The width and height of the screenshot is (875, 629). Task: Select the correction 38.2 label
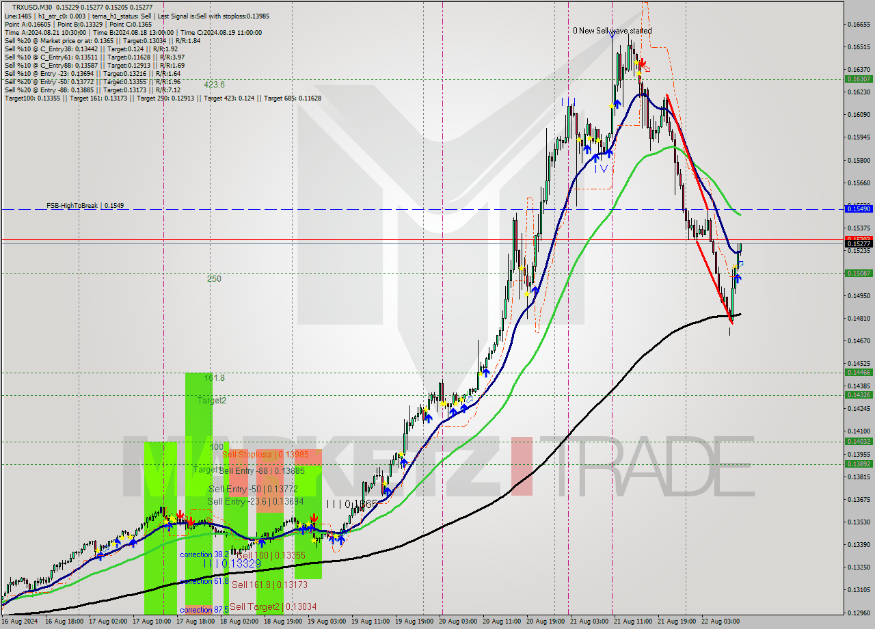[x=204, y=555]
